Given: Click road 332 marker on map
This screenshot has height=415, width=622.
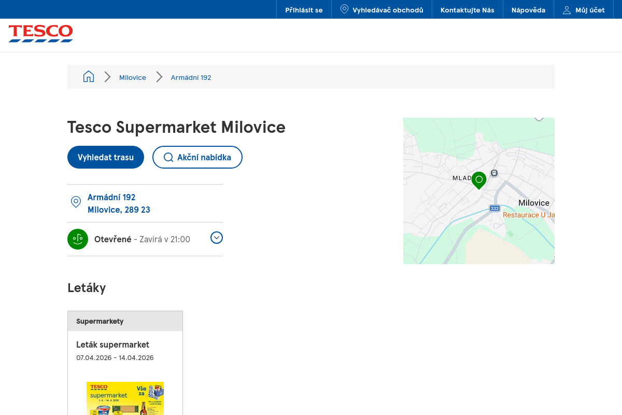Looking at the screenshot, I should pyautogui.click(x=494, y=209).
